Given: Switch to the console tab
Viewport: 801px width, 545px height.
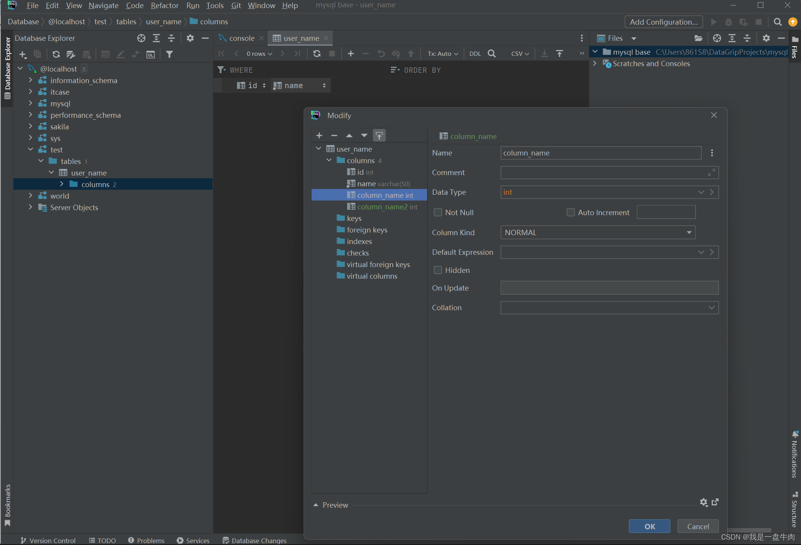Looking at the screenshot, I should pos(241,38).
